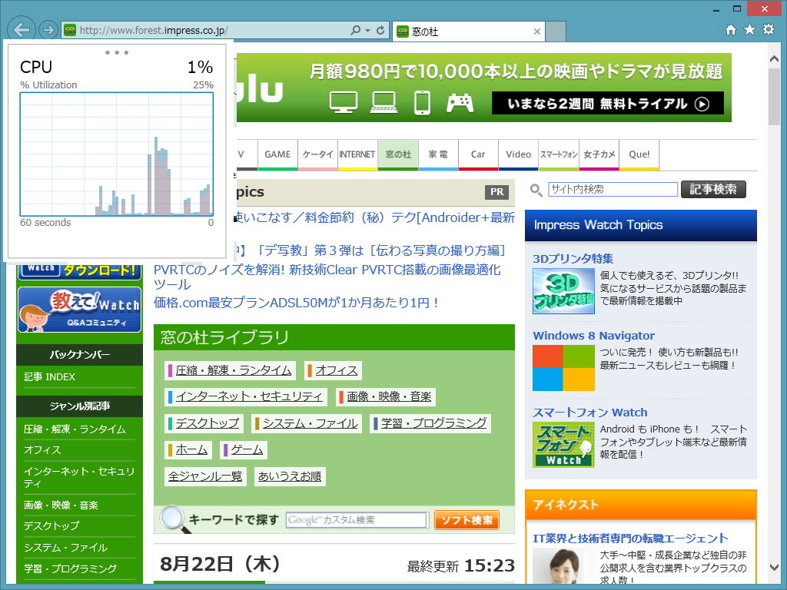787x590 pixels.
Task: Click the Home icon in the browser toolbar
Action: [x=730, y=31]
